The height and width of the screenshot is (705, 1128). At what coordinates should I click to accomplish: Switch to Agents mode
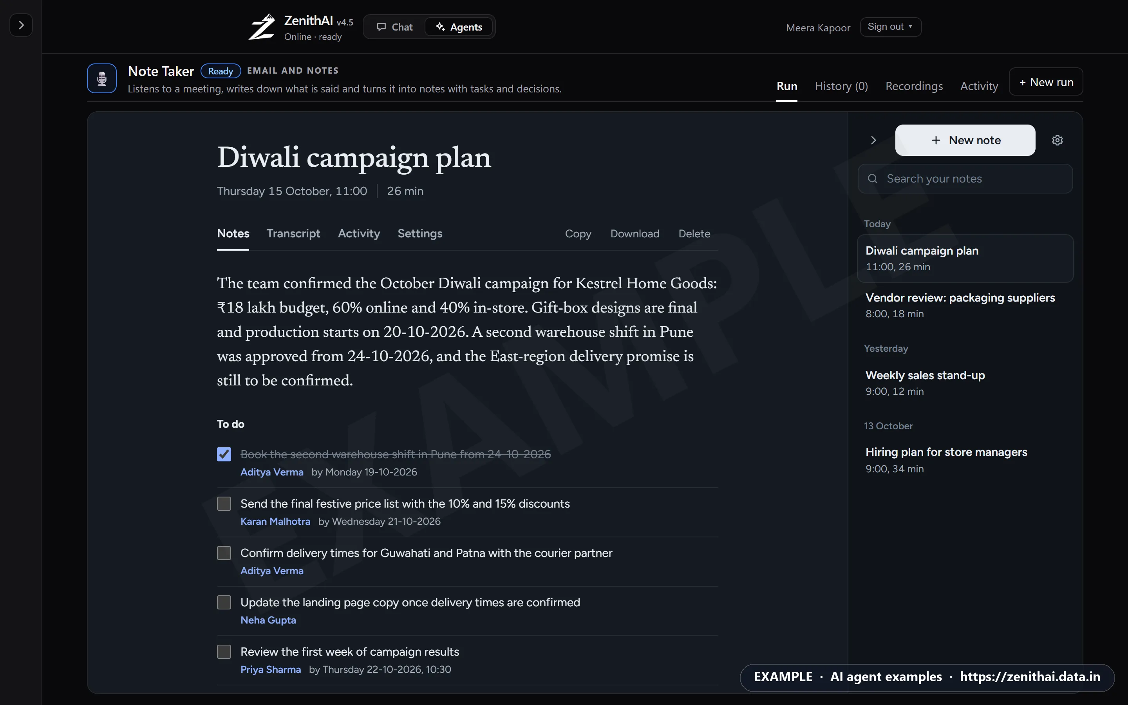point(459,27)
